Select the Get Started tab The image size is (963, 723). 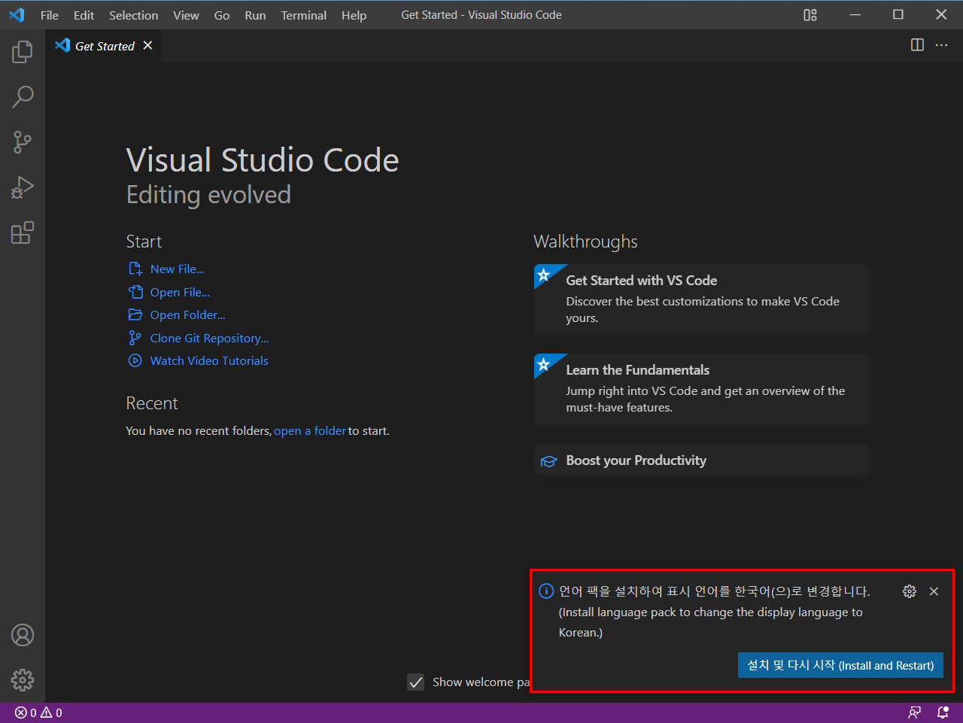tap(104, 46)
